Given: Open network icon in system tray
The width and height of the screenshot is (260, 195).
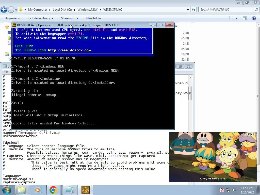Looking at the screenshot, I should [228, 190].
